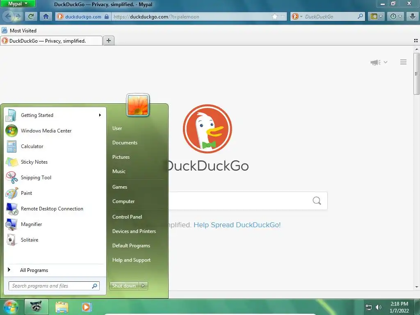Open the search engine selector dropdown
The image size is (420, 315).
pyautogui.click(x=297, y=16)
